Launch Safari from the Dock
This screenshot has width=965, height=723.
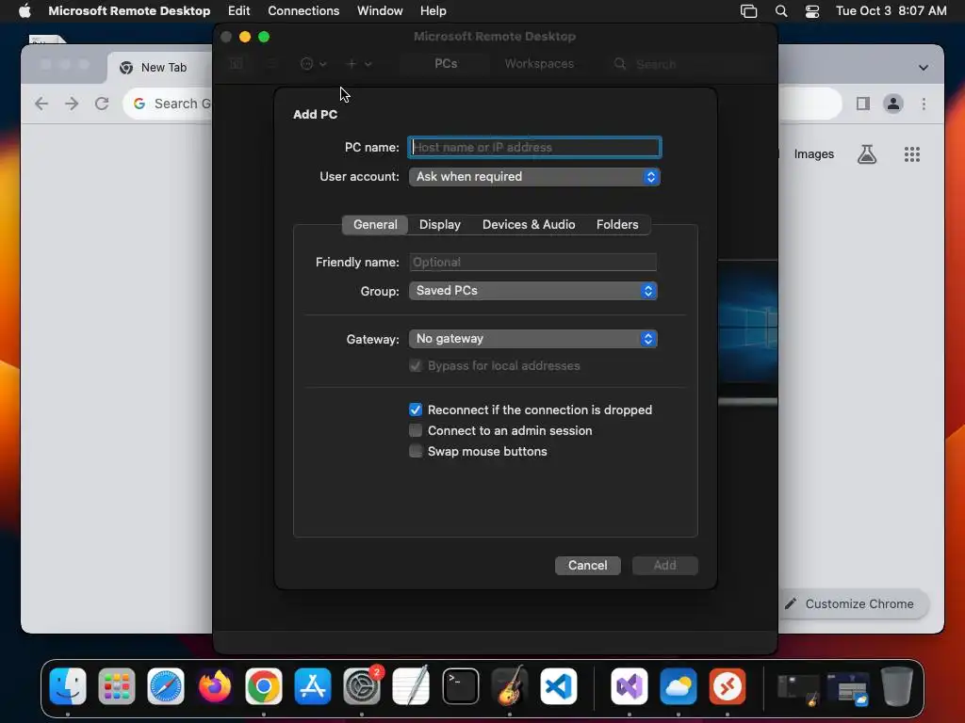pyautogui.click(x=166, y=686)
